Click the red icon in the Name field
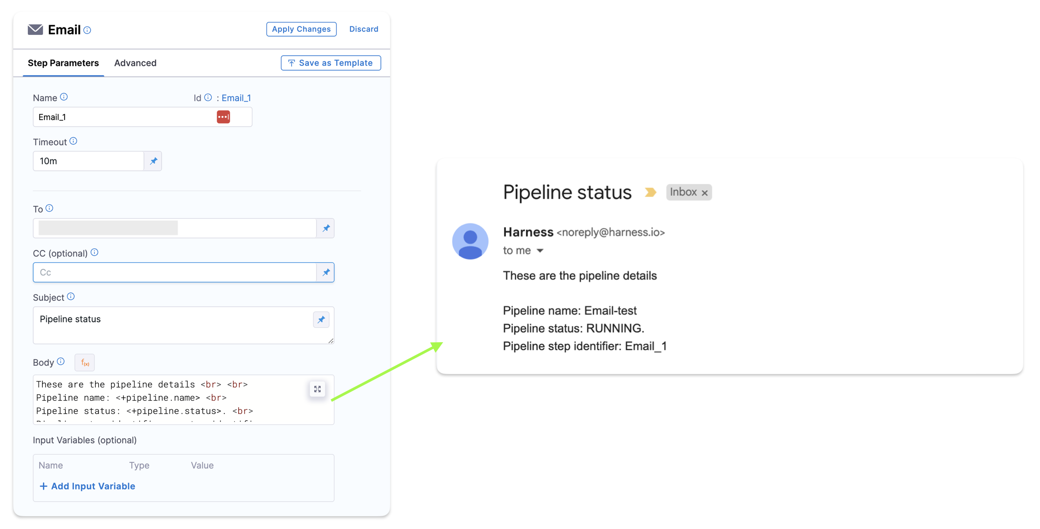Image resolution: width=1040 pixels, height=529 pixels. click(x=223, y=117)
